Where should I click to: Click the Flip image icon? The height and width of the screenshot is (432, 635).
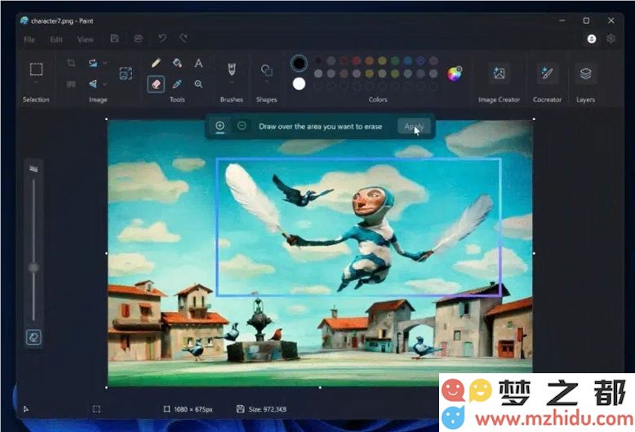[93, 84]
